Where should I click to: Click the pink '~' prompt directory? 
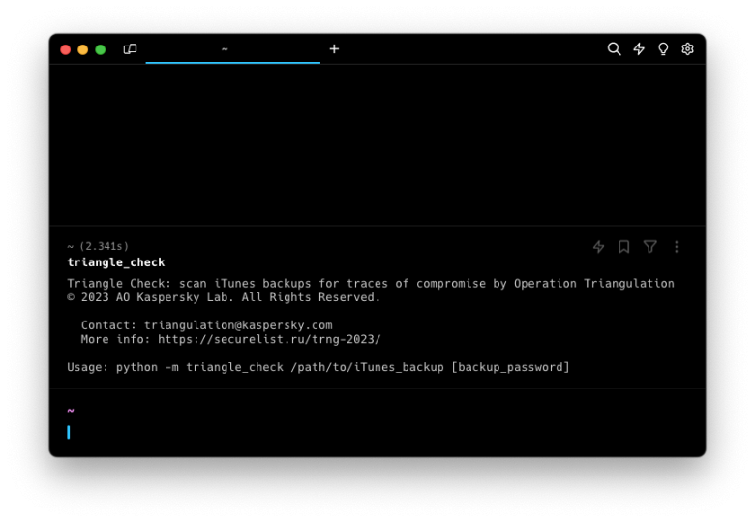pyautogui.click(x=71, y=411)
